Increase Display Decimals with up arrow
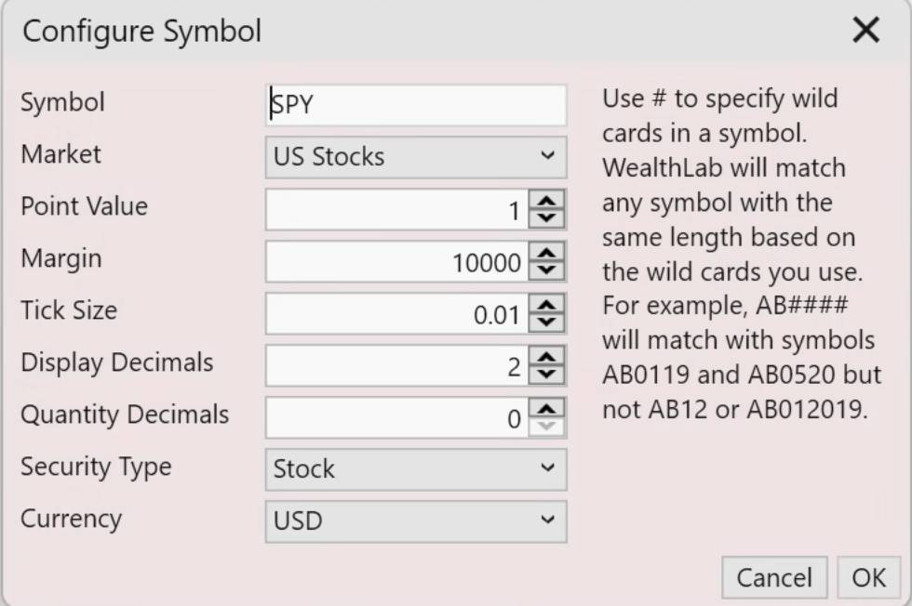This screenshot has width=912, height=606. coord(547,356)
